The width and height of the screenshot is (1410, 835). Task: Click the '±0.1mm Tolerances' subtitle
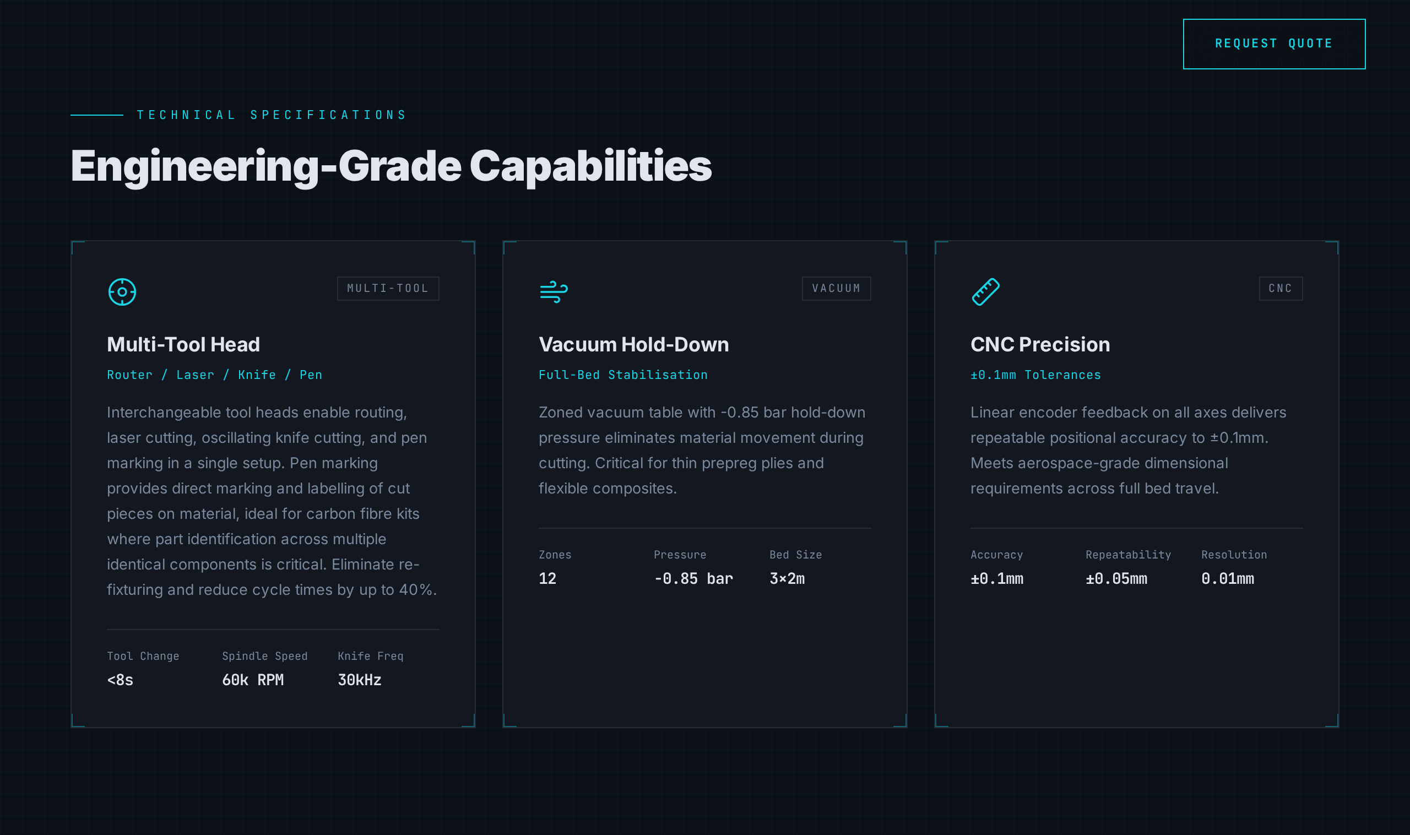coord(1035,375)
